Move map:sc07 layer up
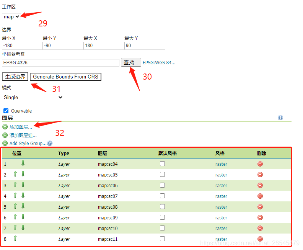Image resolution: width=303 pixels, height=250 pixels. (x=15, y=196)
